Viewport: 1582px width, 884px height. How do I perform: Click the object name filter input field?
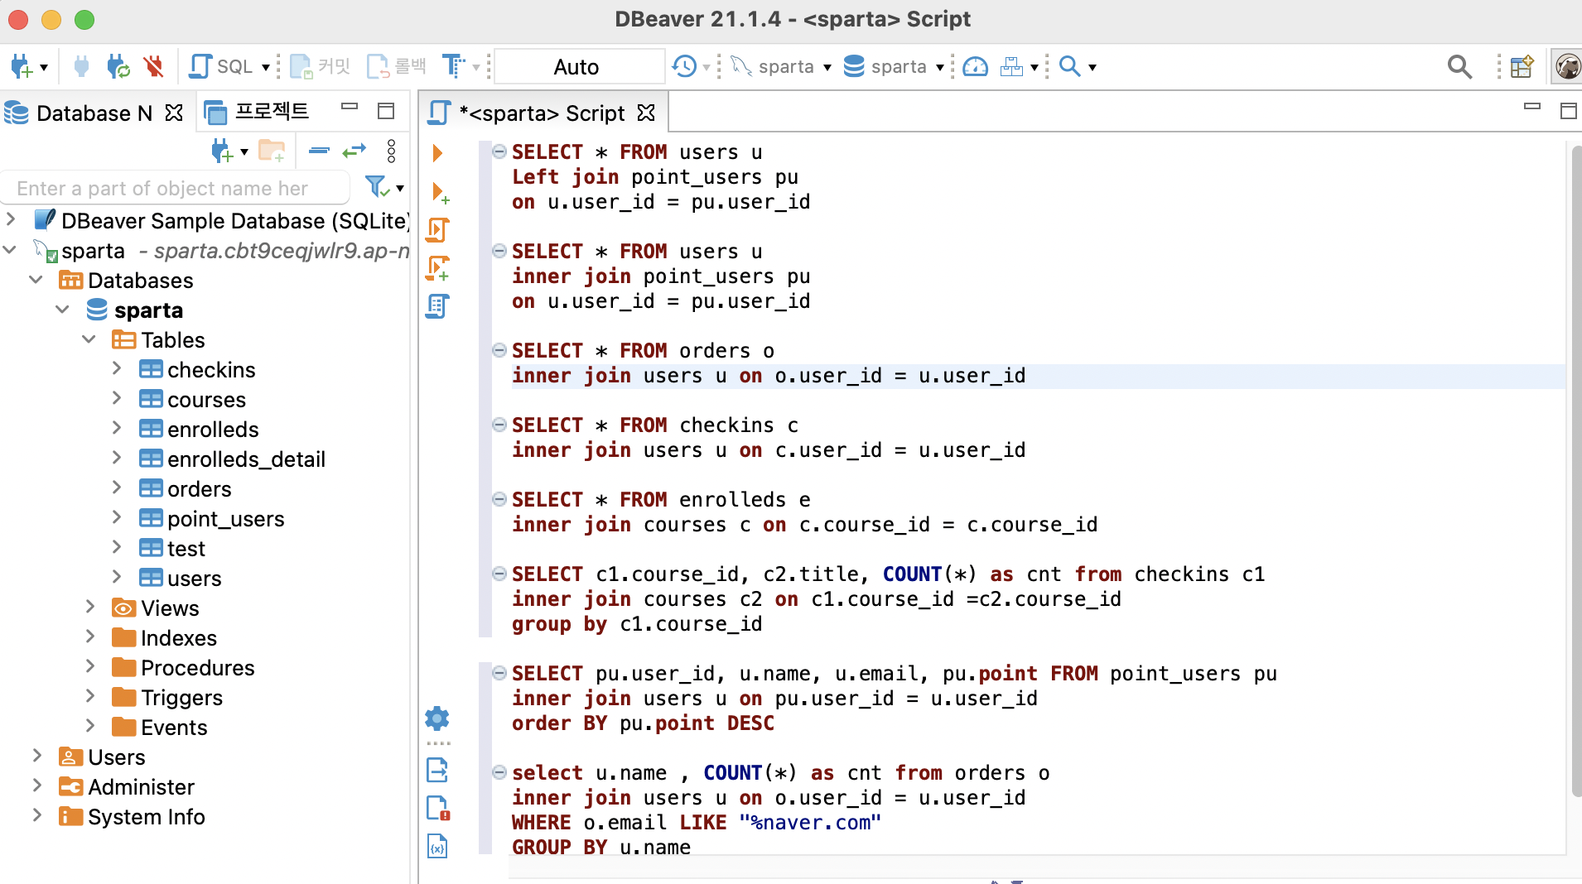(174, 188)
